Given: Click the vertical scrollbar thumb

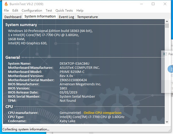Looking at the screenshot, I should [x=167, y=26].
